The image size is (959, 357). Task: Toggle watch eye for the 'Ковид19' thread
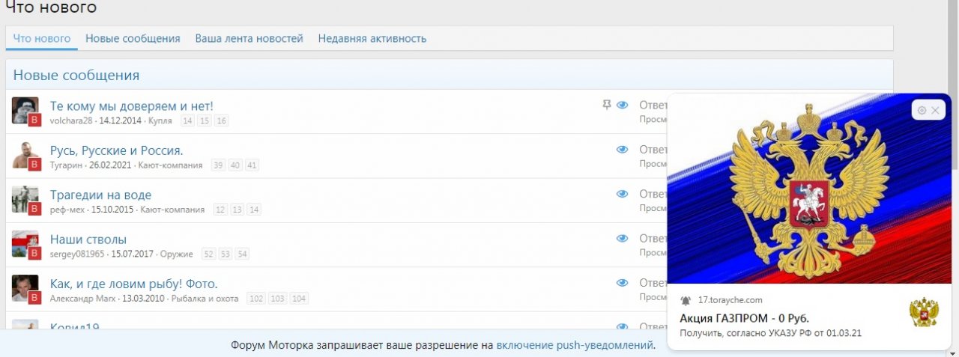click(x=622, y=326)
